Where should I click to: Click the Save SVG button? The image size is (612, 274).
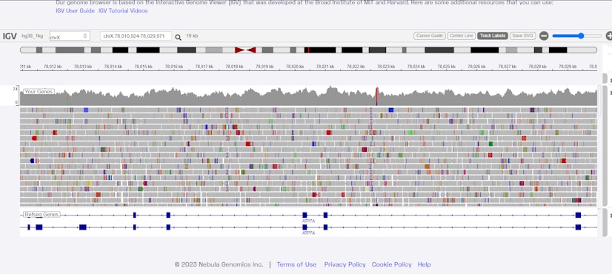[522, 36]
